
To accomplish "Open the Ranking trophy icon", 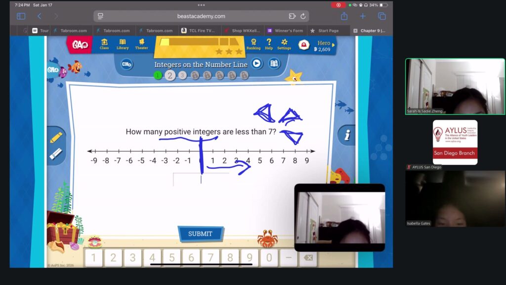I will point(253,44).
